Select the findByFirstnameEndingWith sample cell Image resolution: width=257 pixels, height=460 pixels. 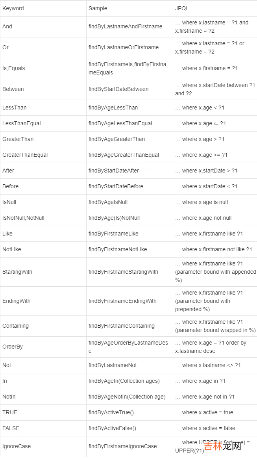[x=122, y=301]
